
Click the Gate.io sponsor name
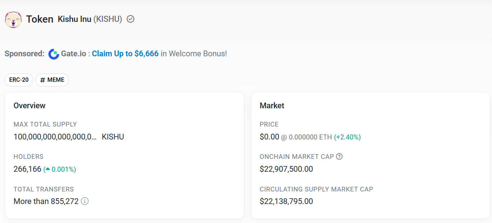click(74, 54)
